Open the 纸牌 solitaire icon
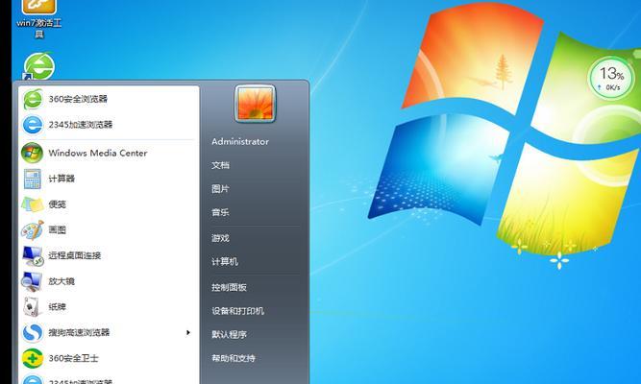Viewport: 641px width, 384px height. pyautogui.click(x=33, y=307)
